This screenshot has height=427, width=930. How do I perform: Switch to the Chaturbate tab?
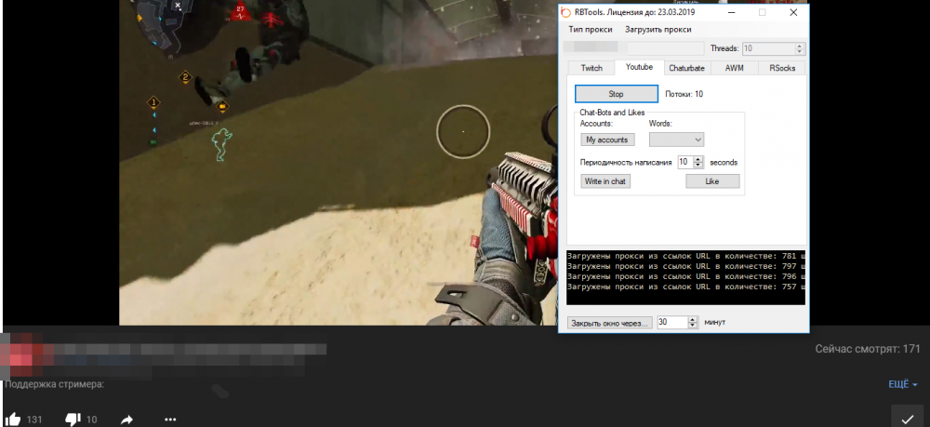point(686,68)
